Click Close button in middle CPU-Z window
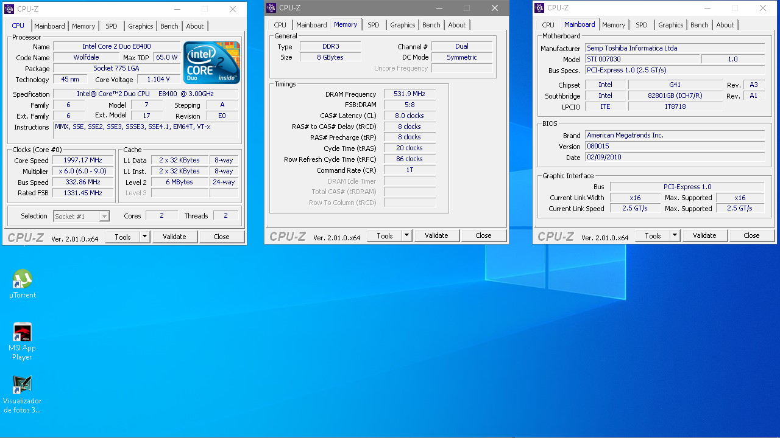780x438 pixels. 483,235
